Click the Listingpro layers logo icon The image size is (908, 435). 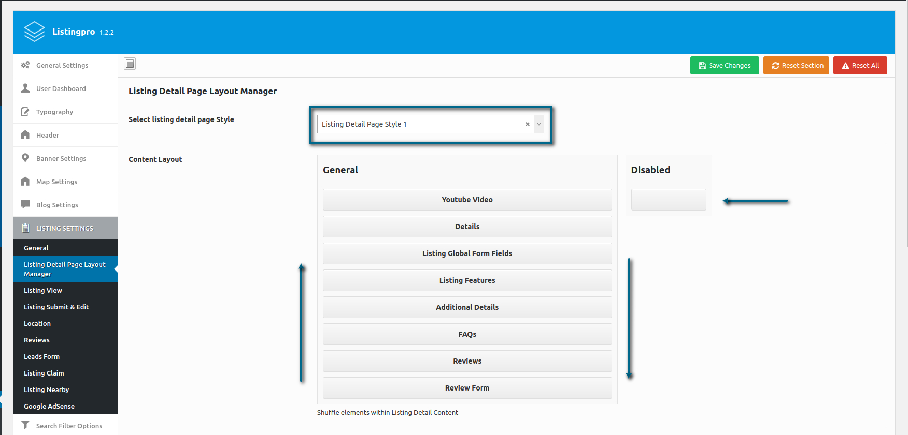coord(35,32)
